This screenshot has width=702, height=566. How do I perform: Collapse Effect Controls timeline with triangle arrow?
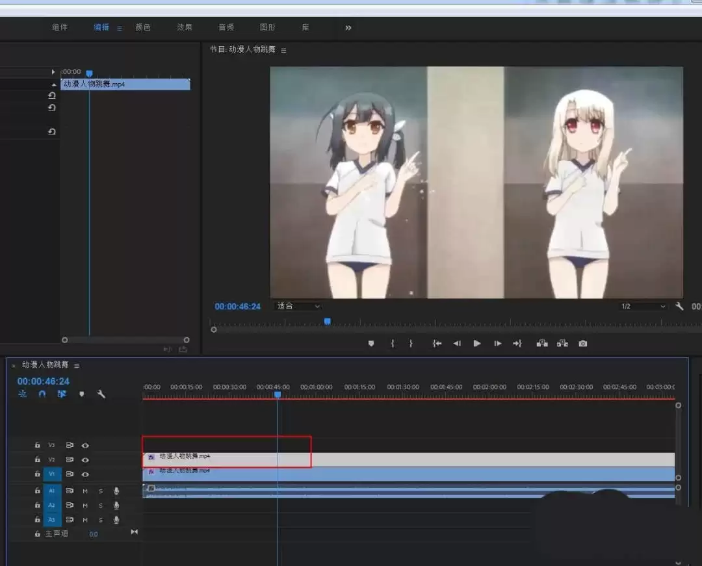pyautogui.click(x=53, y=71)
